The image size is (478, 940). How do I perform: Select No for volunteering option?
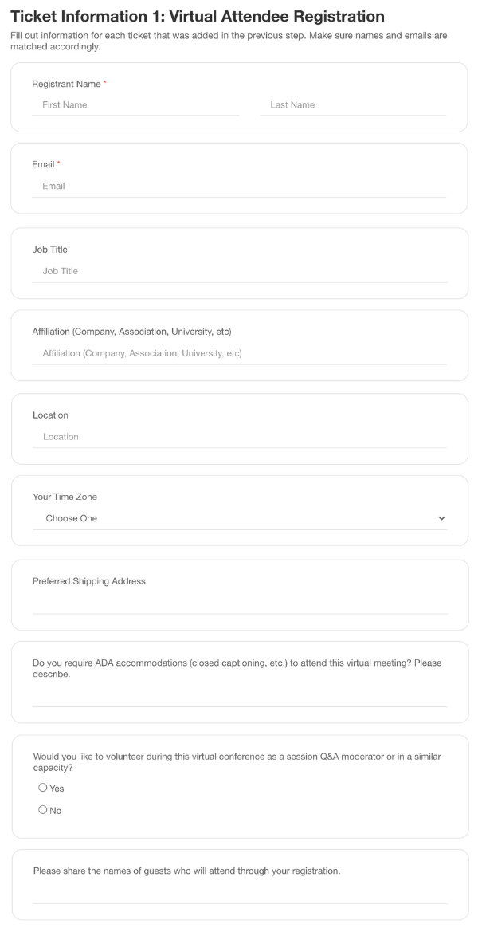click(x=43, y=810)
